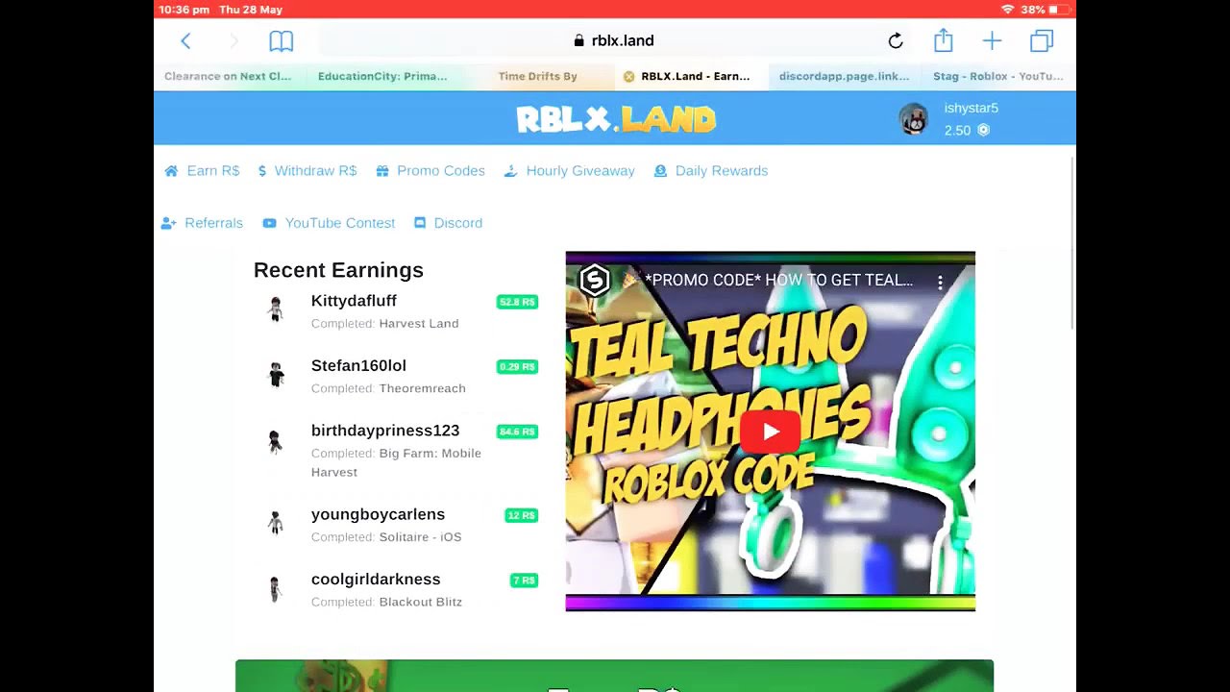Open Earn R$ page
The width and height of the screenshot is (1230, 692).
click(x=212, y=171)
